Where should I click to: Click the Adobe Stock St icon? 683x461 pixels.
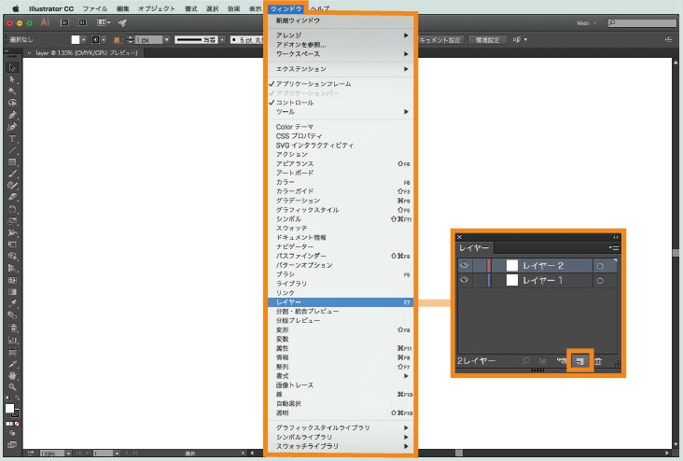[82, 22]
